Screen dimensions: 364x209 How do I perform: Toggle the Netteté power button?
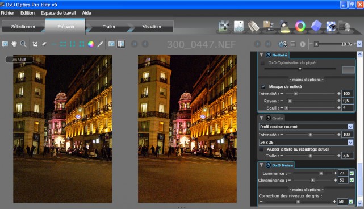pos(268,55)
